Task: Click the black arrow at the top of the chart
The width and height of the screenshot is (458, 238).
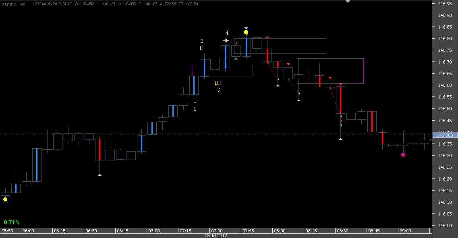Action: 347,2
